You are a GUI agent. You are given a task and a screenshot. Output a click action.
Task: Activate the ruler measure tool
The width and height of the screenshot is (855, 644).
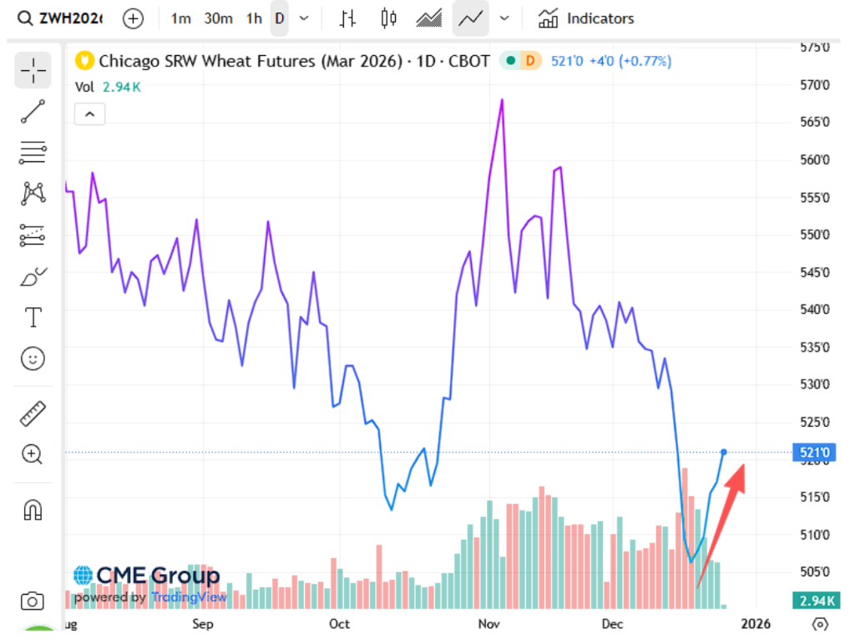[33, 413]
